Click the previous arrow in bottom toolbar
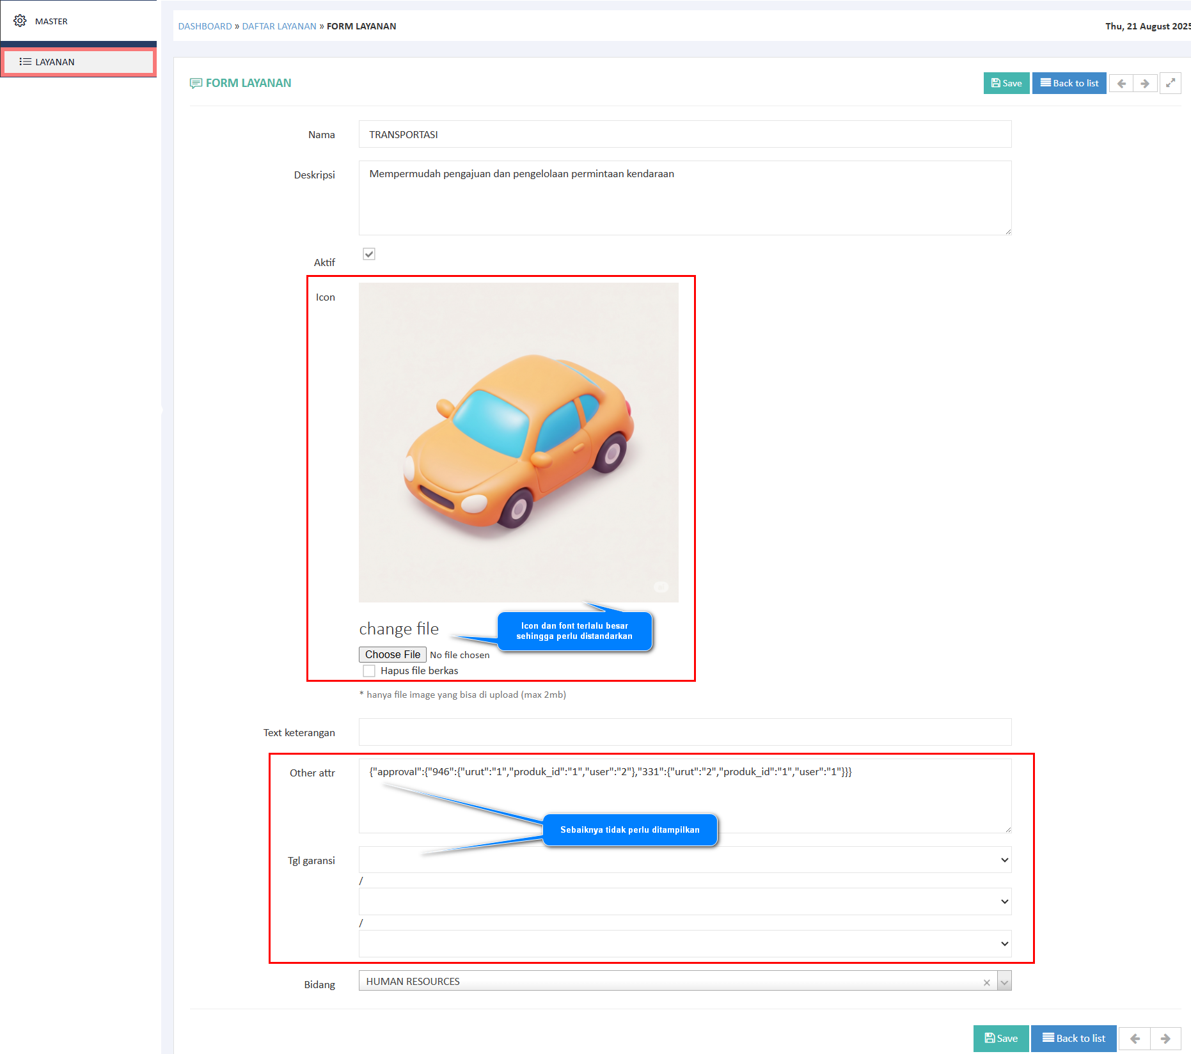The image size is (1191, 1054). point(1134,1039)
